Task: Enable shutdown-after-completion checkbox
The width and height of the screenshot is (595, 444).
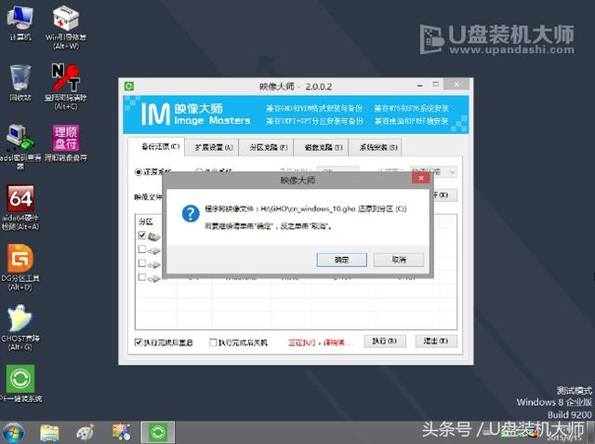Action: (213, 343)
